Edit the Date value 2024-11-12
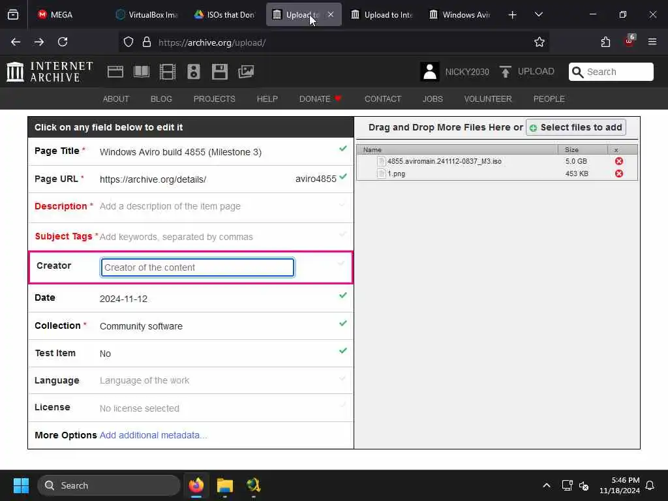Viewport: 668px width, 501px height. pos(123,299)
